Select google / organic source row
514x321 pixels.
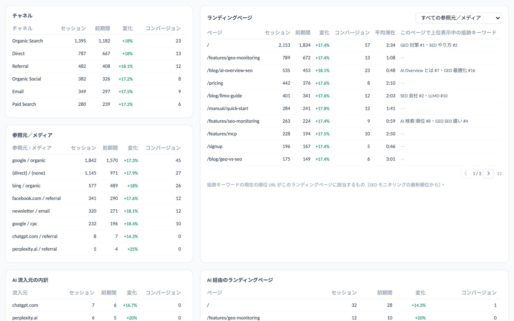point(99,160)
